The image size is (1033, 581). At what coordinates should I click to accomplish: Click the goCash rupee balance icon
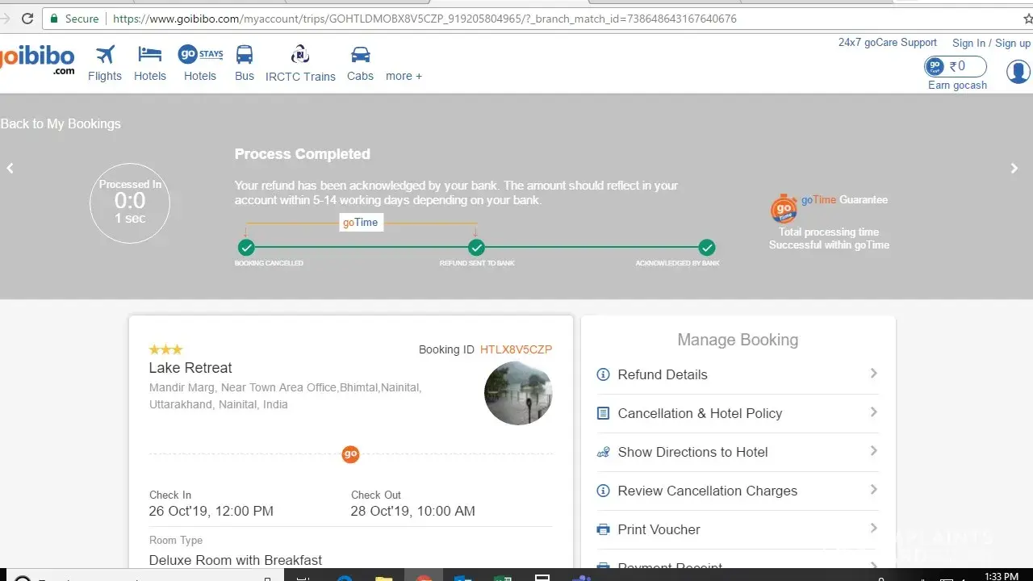(x=956, y=66)
